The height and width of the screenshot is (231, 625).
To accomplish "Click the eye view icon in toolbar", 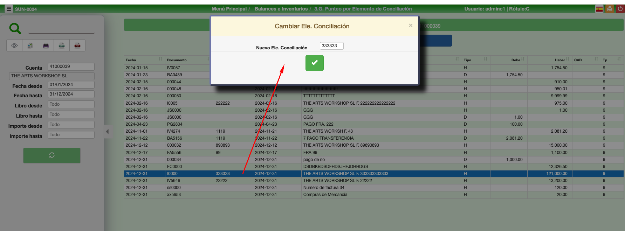I will [x=14, y=45].
